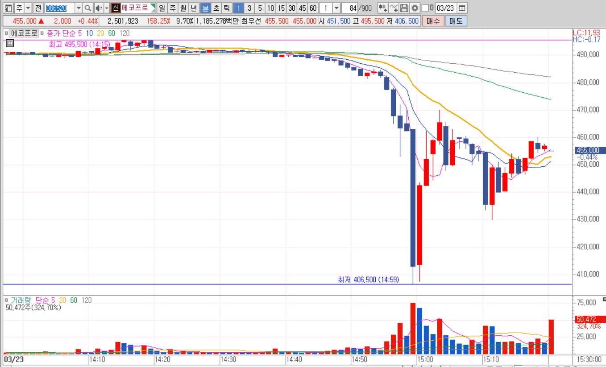Click the arrow at volume pane corner
The height and width of the screenshot is (367, 606).
(604, 299)
